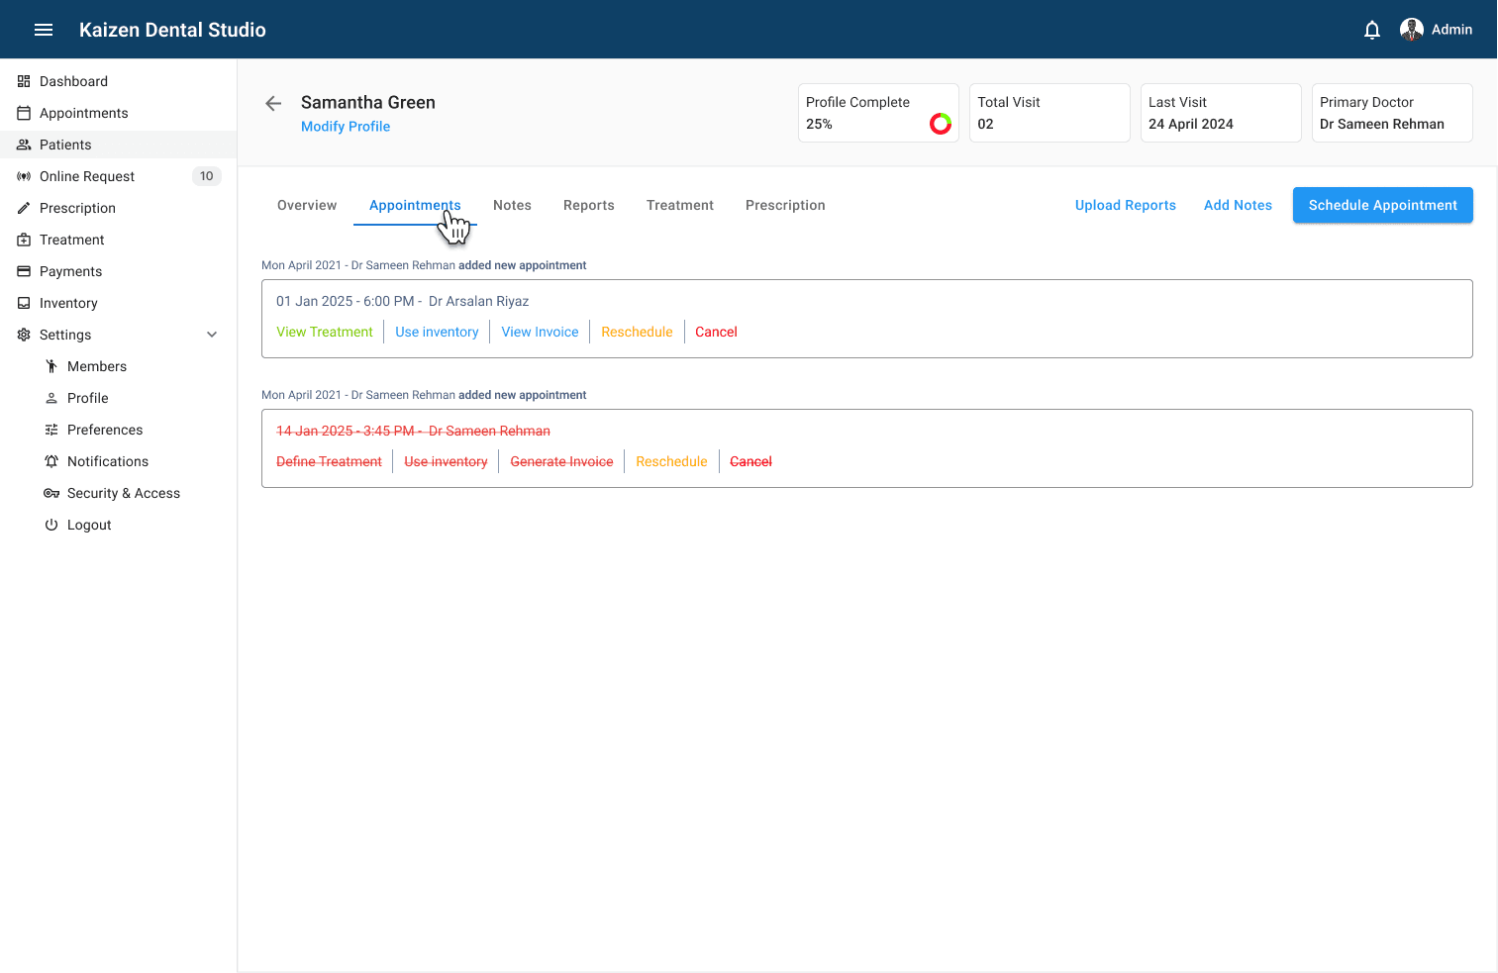Click the Online Request broadcast icon
The image size is (1498, 973).
point(24,176)
